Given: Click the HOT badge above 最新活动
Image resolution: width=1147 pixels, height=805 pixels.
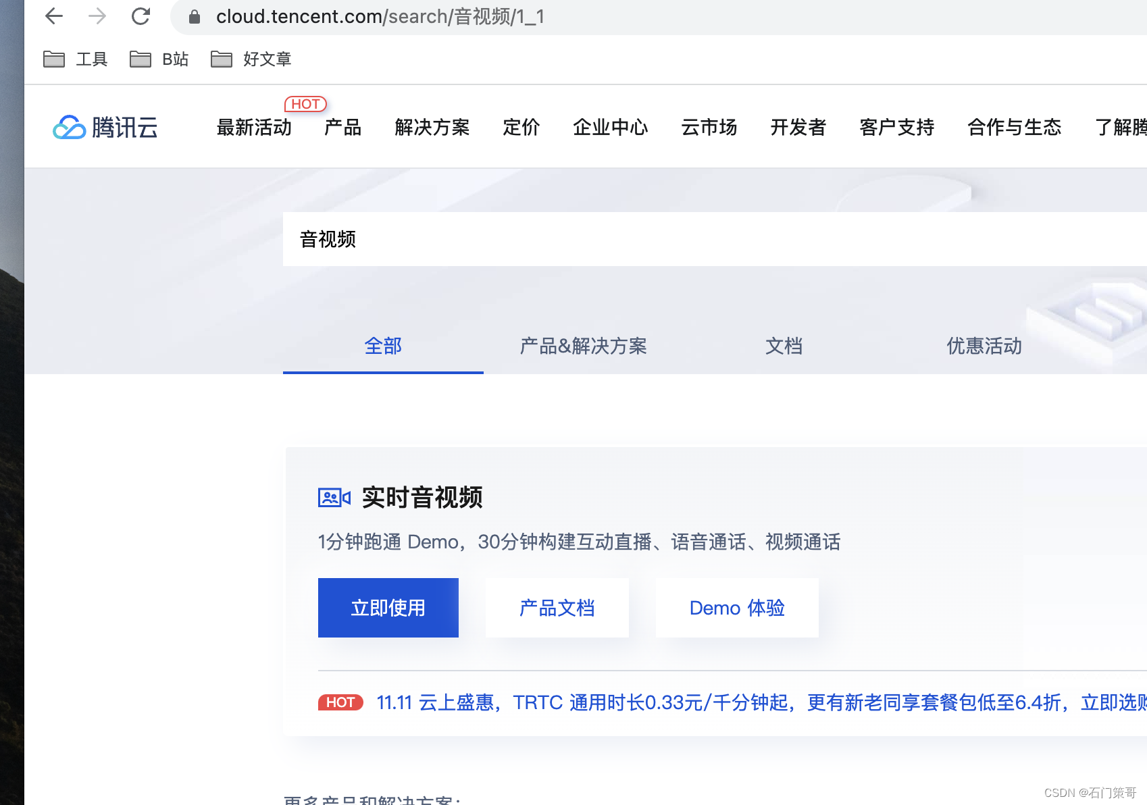Looking at the screenshot, I should [305, 103].
